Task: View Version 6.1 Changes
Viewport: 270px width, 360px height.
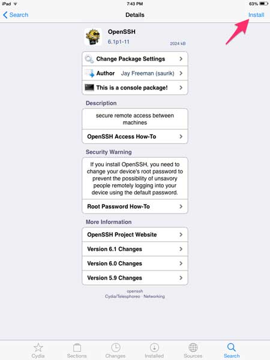Action: pos(135,249)
